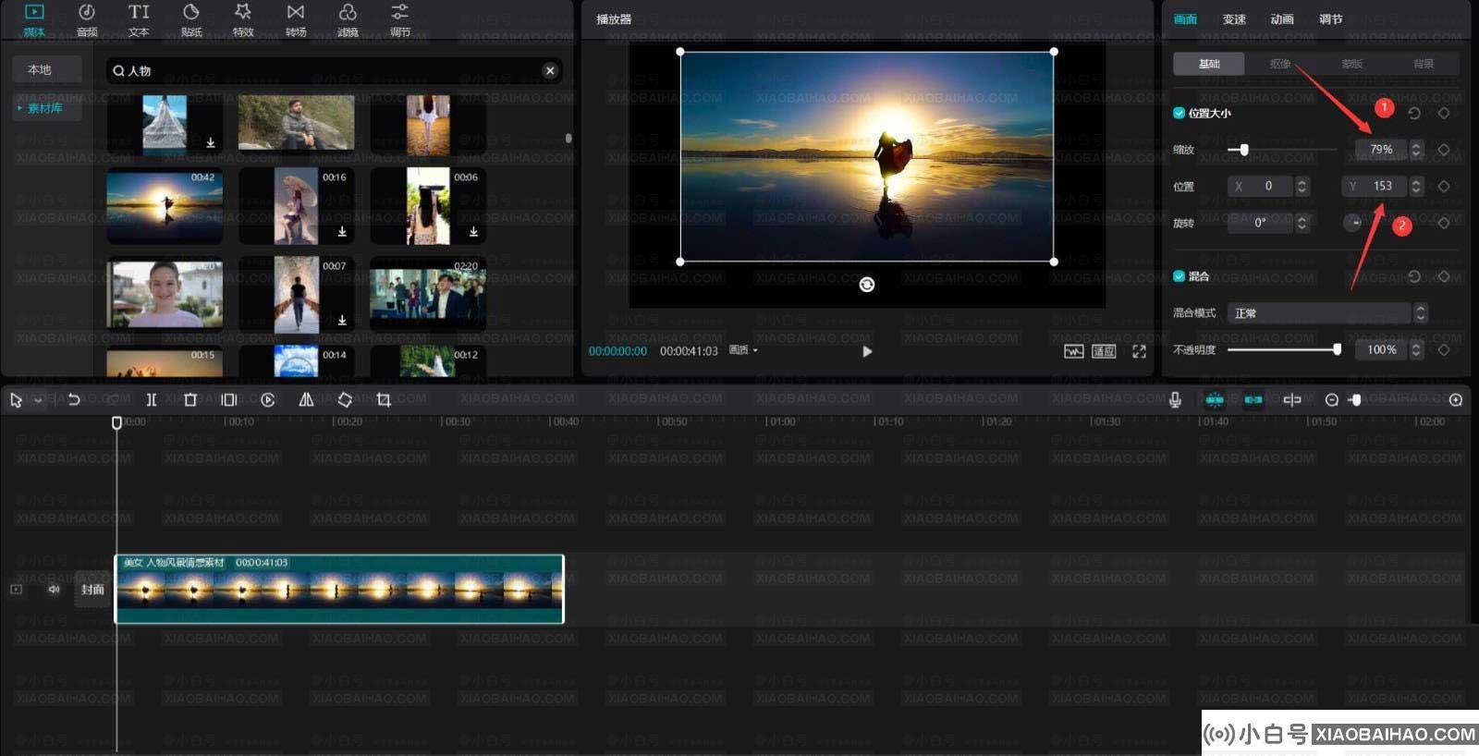Switch to the 动画 animation tab
Screen dimensions: 1479x756
point(1282,19)
